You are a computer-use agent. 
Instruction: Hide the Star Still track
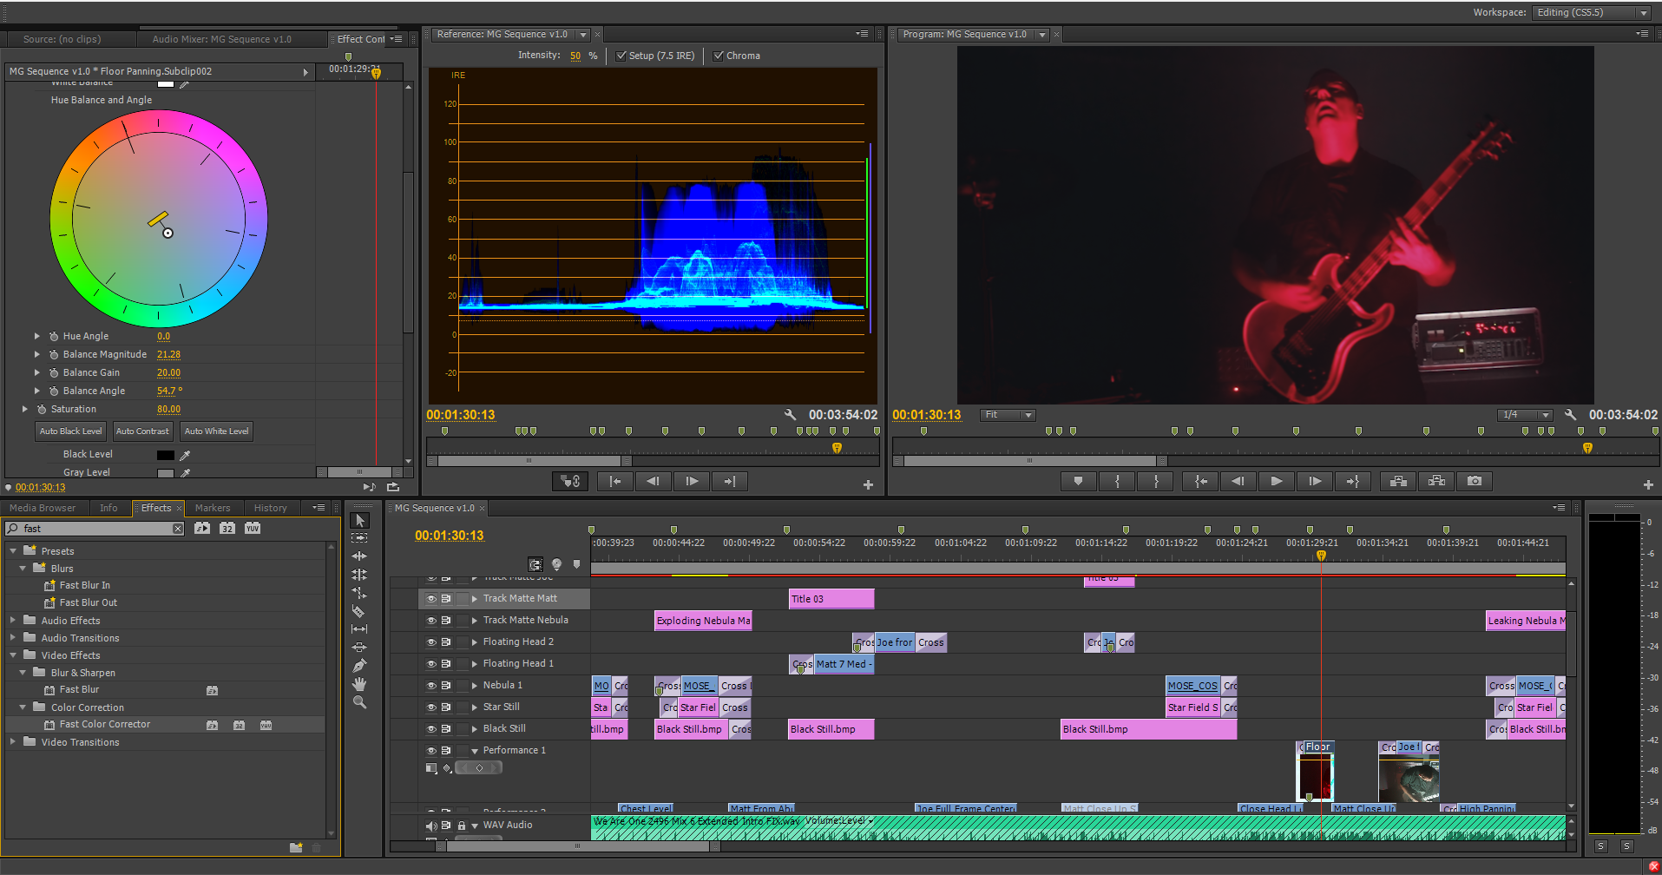[x=430, y=707]
